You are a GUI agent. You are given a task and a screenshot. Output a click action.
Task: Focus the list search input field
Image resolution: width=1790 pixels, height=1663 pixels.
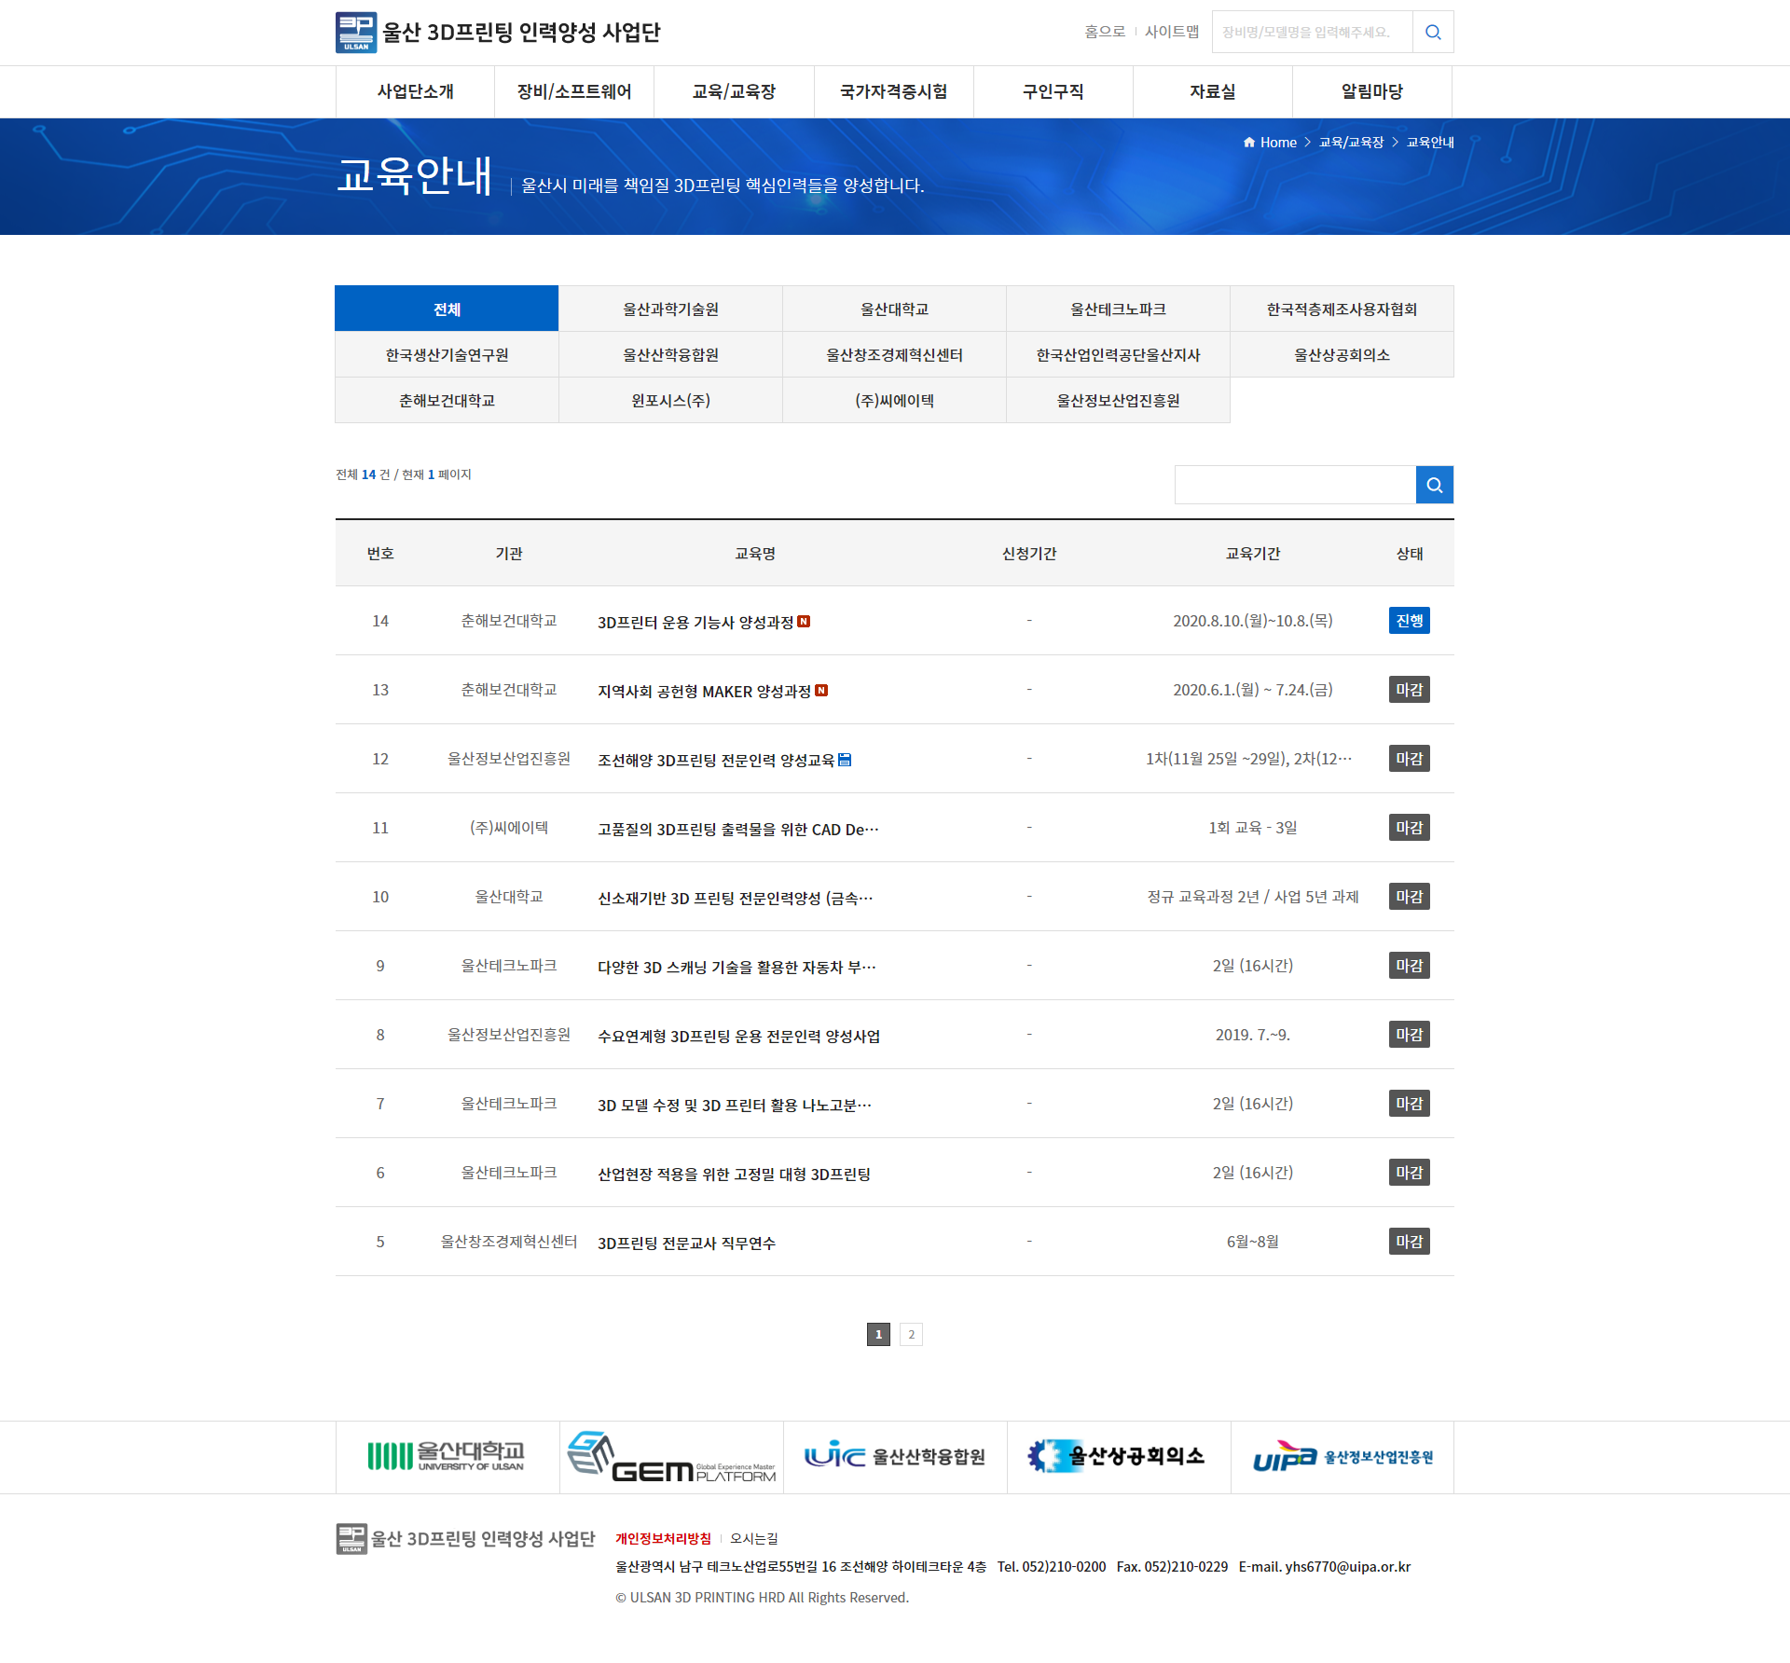pyautogui.click(x=1294, y=485)
